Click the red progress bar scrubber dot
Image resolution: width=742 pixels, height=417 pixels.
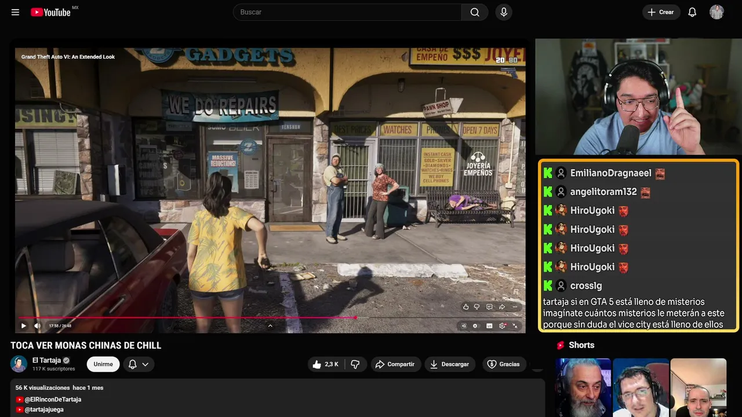pos(355,317)
